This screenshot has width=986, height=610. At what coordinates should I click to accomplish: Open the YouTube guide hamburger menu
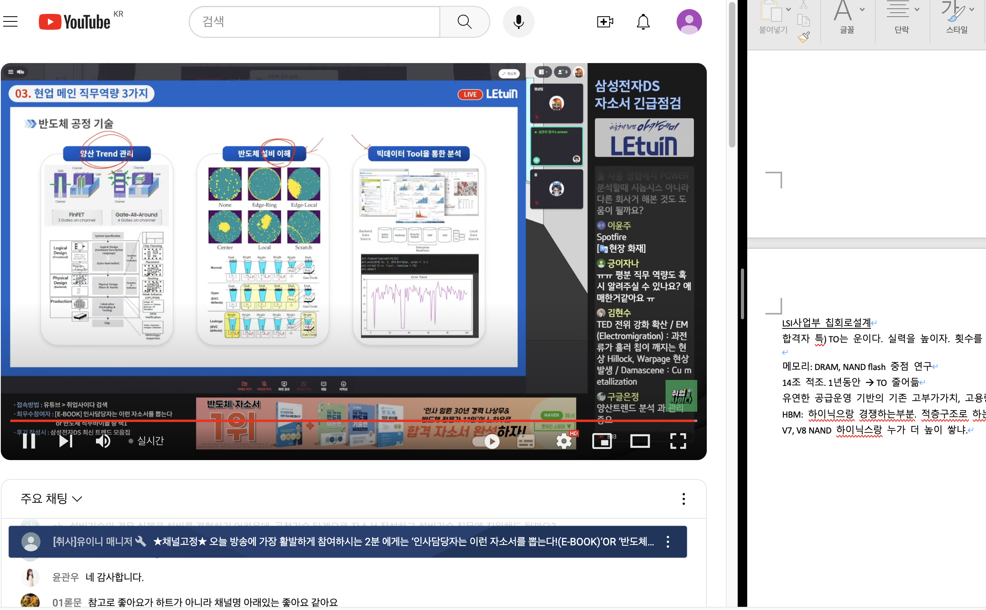click(10, 21)
